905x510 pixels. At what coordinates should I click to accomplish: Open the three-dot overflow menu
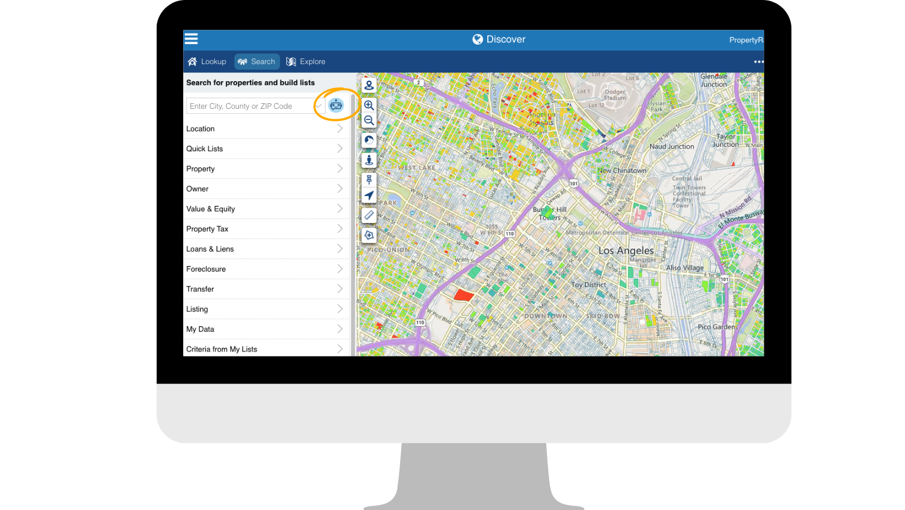758,61
